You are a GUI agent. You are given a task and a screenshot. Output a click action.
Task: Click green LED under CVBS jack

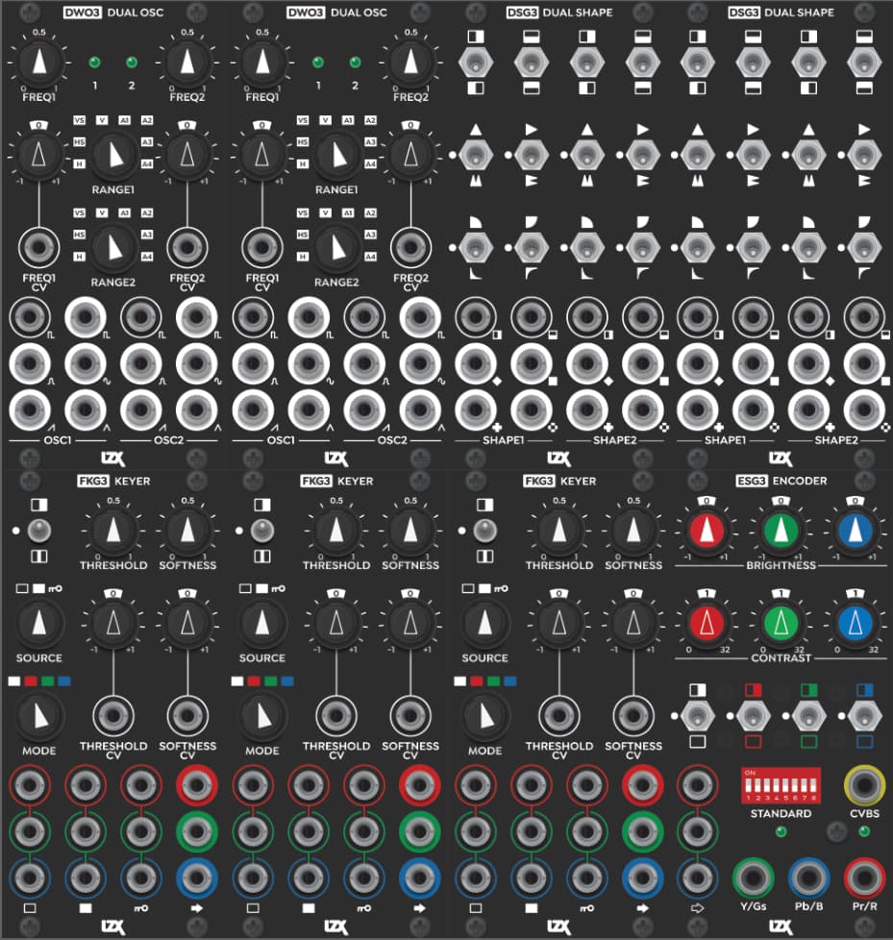[x=864, y=831]
